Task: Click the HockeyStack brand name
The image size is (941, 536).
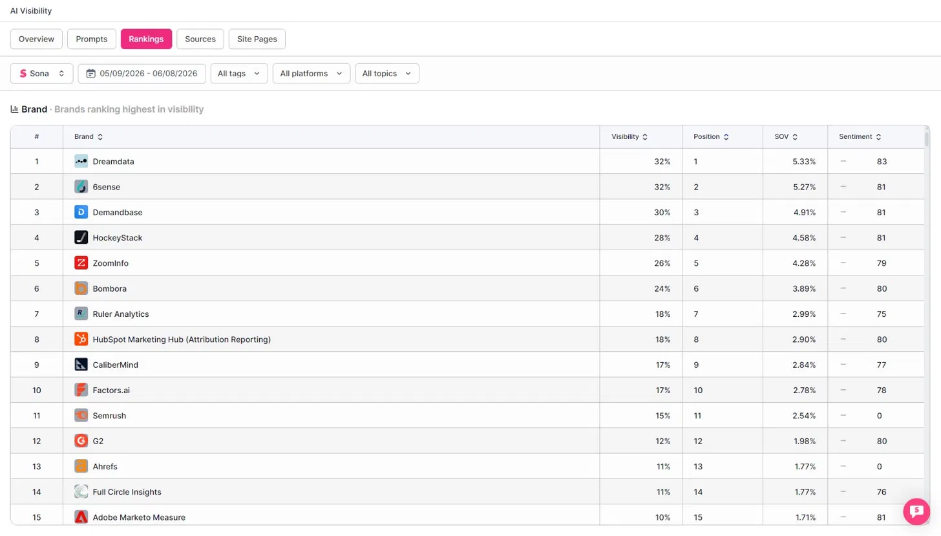Action: click(x=118, y=238)
